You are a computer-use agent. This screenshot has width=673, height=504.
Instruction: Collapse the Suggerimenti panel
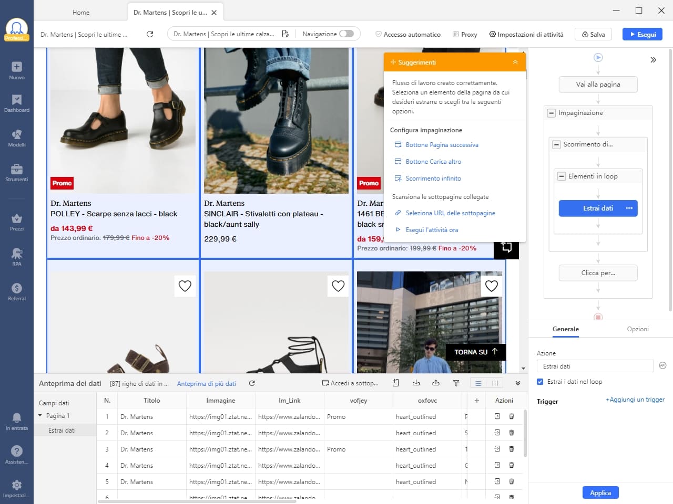(x=515, y=62)
